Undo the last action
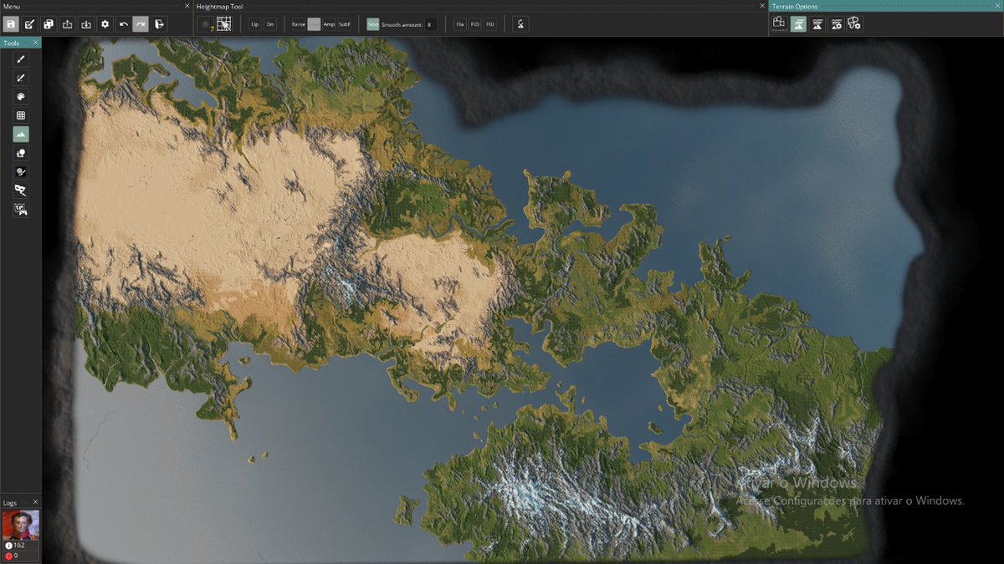 (x=124, y=24)
